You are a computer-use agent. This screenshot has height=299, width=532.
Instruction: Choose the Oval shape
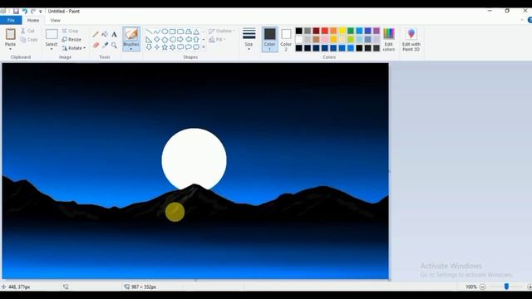(165, 32)
